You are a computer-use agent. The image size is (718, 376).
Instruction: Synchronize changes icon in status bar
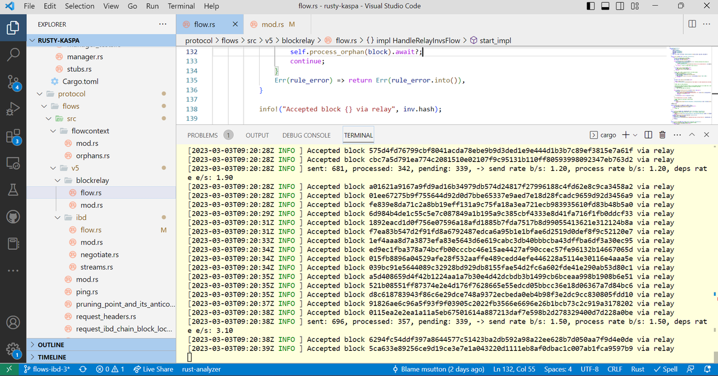[x=83, y=369]
